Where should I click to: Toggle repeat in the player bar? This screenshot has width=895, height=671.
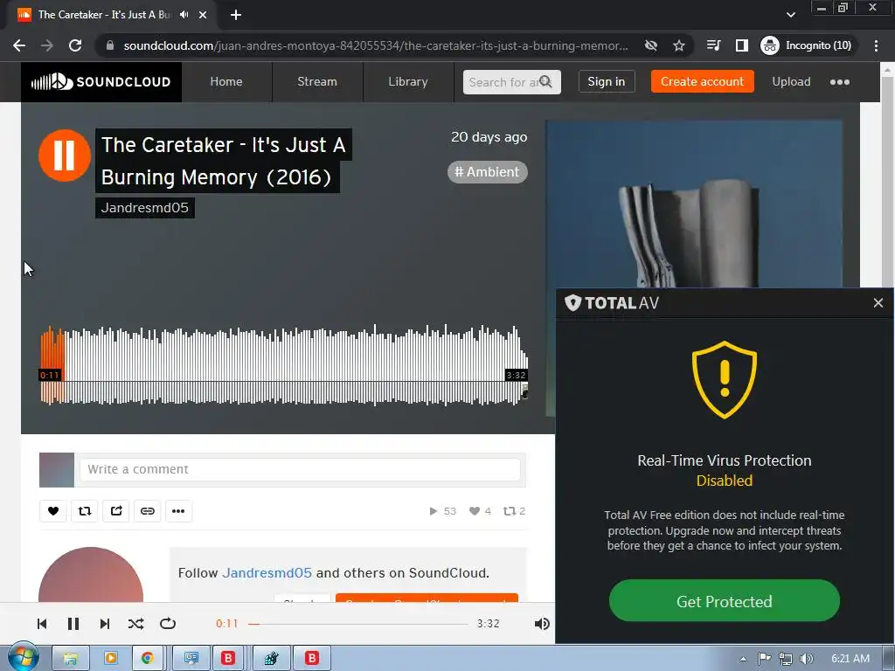click(x=168, y=624)
